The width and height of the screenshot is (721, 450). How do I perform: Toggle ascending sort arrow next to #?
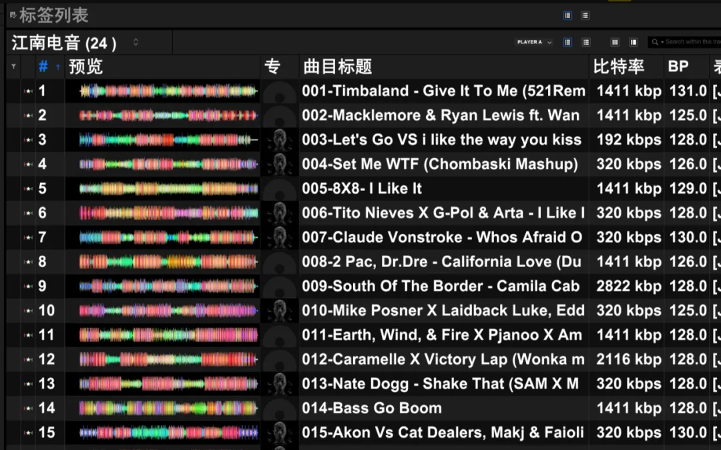58,67
